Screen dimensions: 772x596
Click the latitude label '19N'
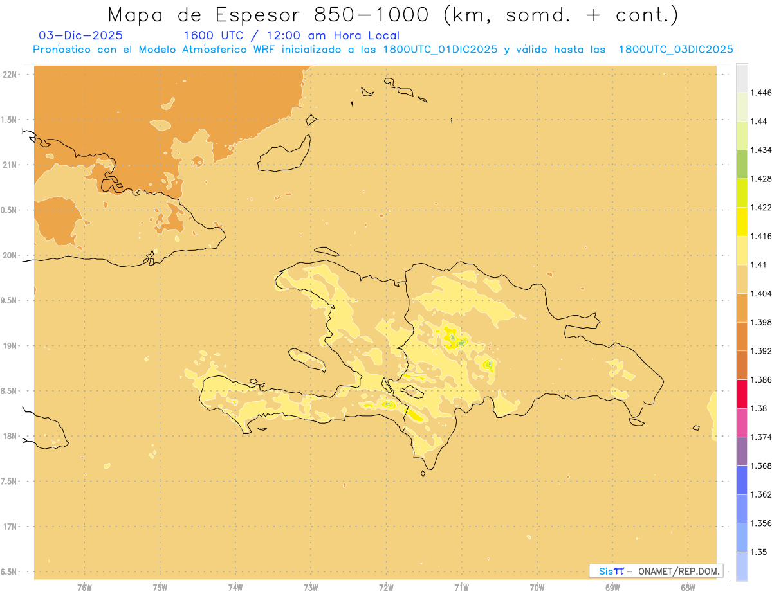(9, 346)
